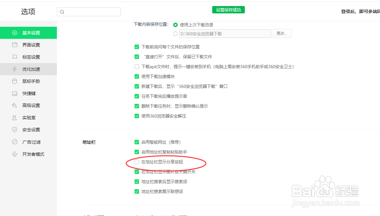Image resolution: width=380 pixels, height=216 pixels.
Task: Click the 标签设置 tab icon
Action: click(x=14, y=57)
